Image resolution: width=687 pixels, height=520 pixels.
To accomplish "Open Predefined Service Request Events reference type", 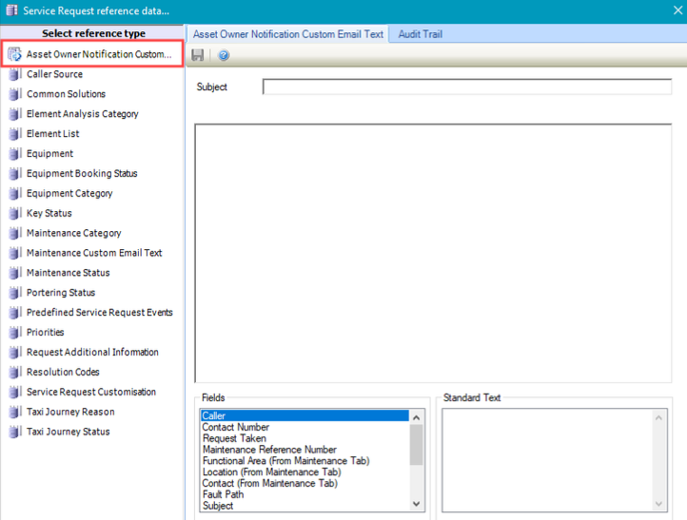I will pyautogui.click(x=99, y=313).
